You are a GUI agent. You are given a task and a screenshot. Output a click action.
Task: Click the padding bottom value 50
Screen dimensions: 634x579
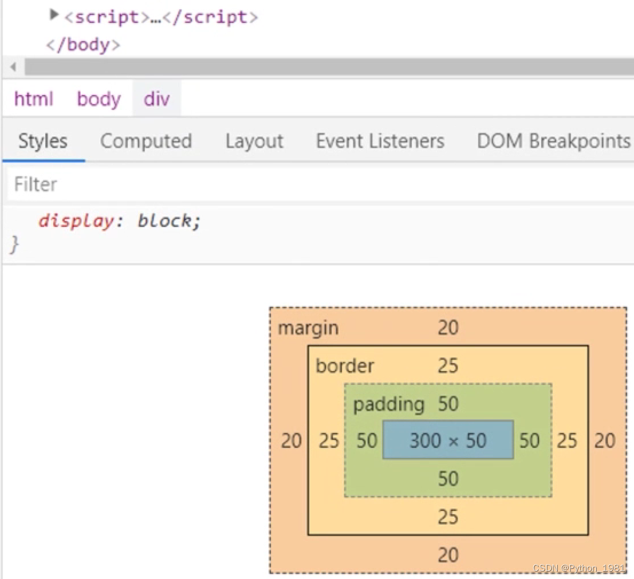tap(448, 478)
